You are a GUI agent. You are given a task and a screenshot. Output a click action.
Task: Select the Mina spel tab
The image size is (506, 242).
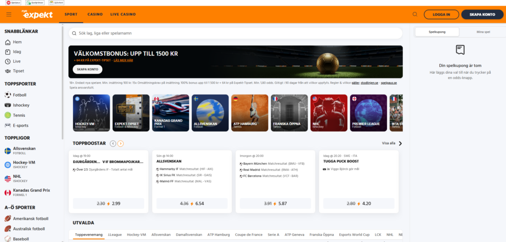tap(483, 32)
